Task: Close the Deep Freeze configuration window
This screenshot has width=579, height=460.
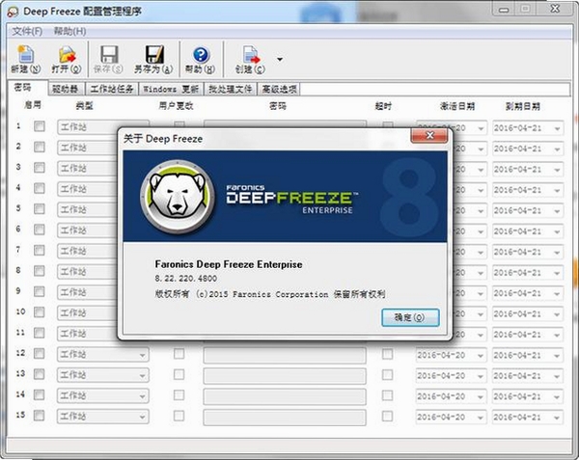Action: (555, 9)
